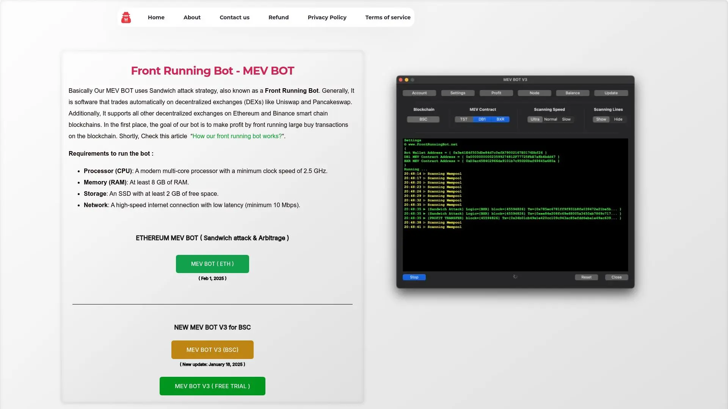This screenshot has height=409, width=728.
Task: Choose Hide for scanning lines
Action: (x=618, y=119)
